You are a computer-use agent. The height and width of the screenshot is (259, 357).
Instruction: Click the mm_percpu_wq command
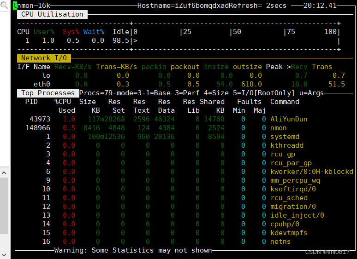point(295,180)
